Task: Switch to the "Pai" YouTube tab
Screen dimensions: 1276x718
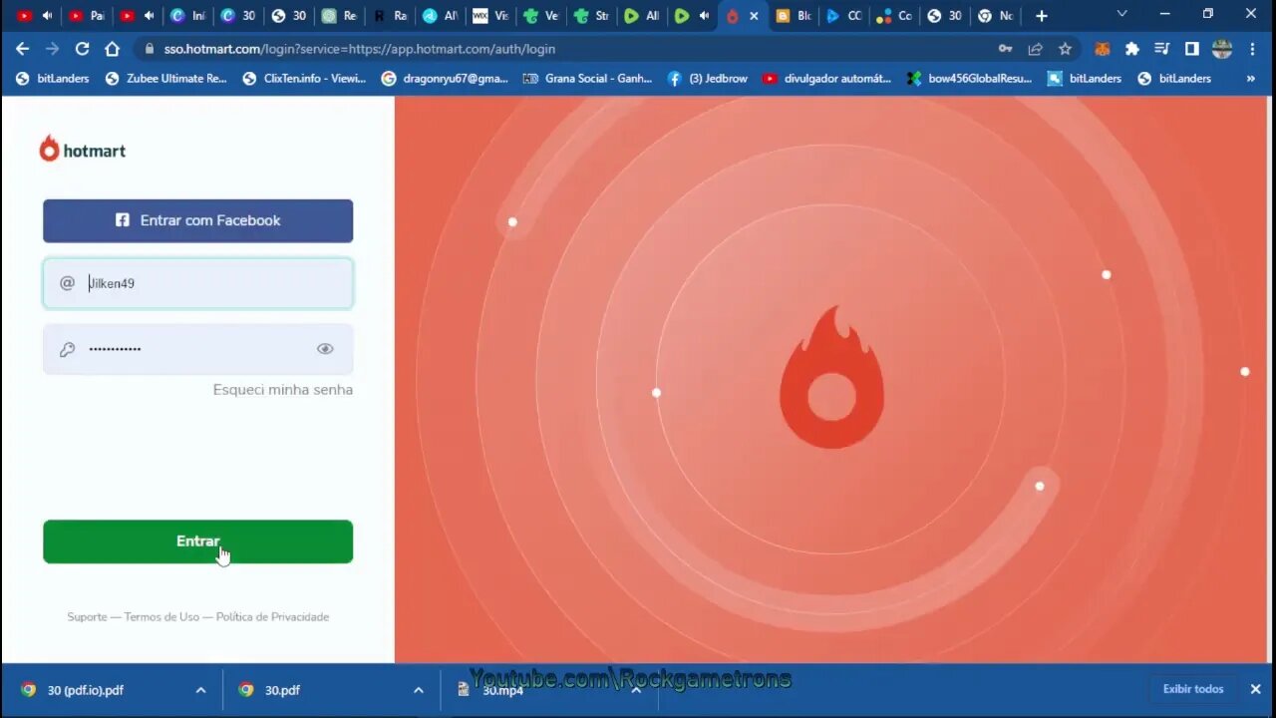Action: pos(87,16)
